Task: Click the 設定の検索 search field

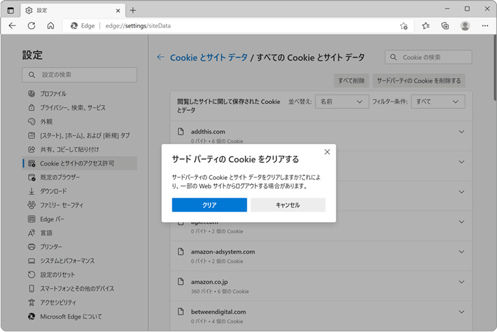Action: (80, 75)
